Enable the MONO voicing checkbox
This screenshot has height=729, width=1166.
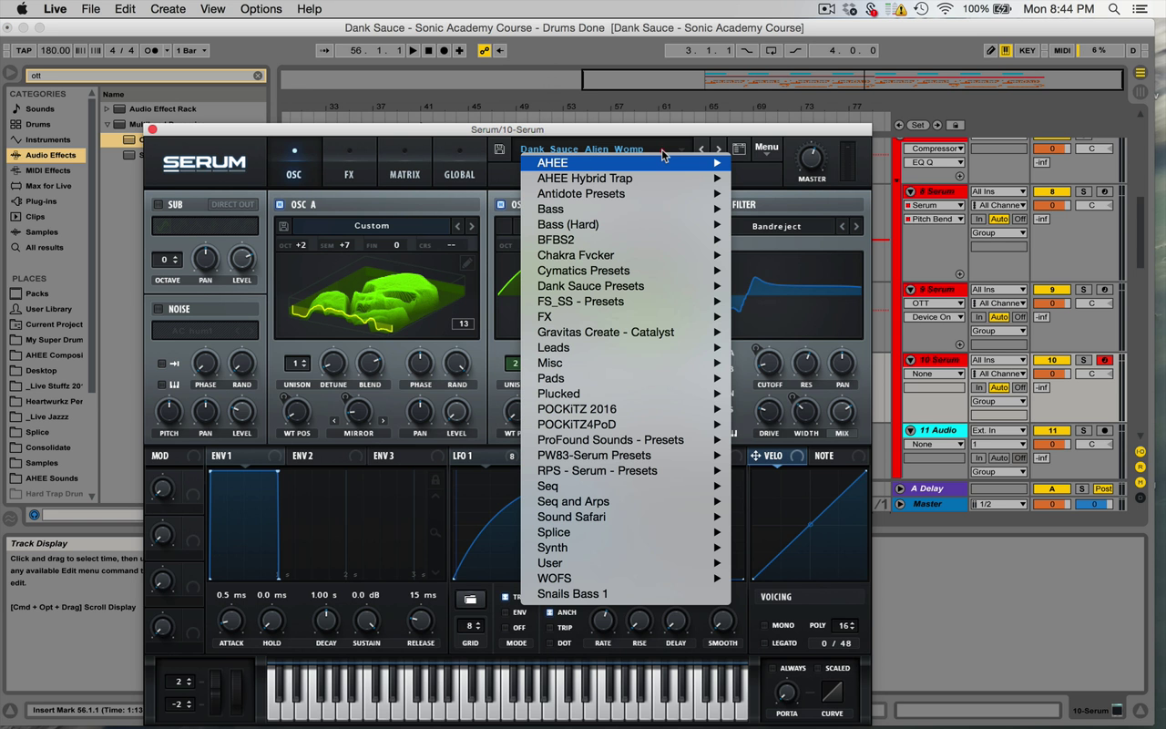tap(765, 626)
